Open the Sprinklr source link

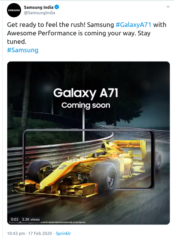pos(63,233)
